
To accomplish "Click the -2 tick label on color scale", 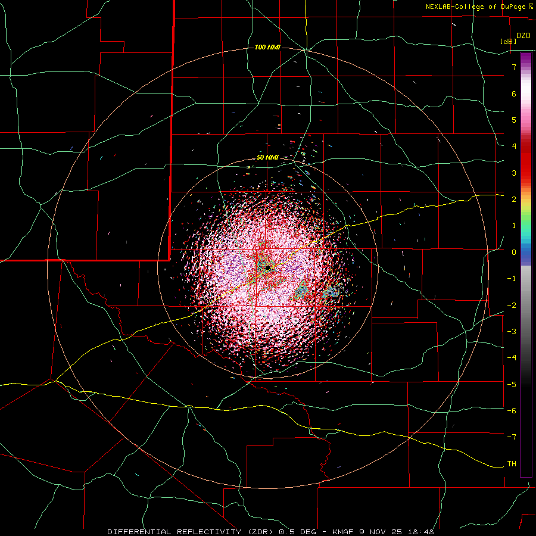I will [x=512, y=306].
